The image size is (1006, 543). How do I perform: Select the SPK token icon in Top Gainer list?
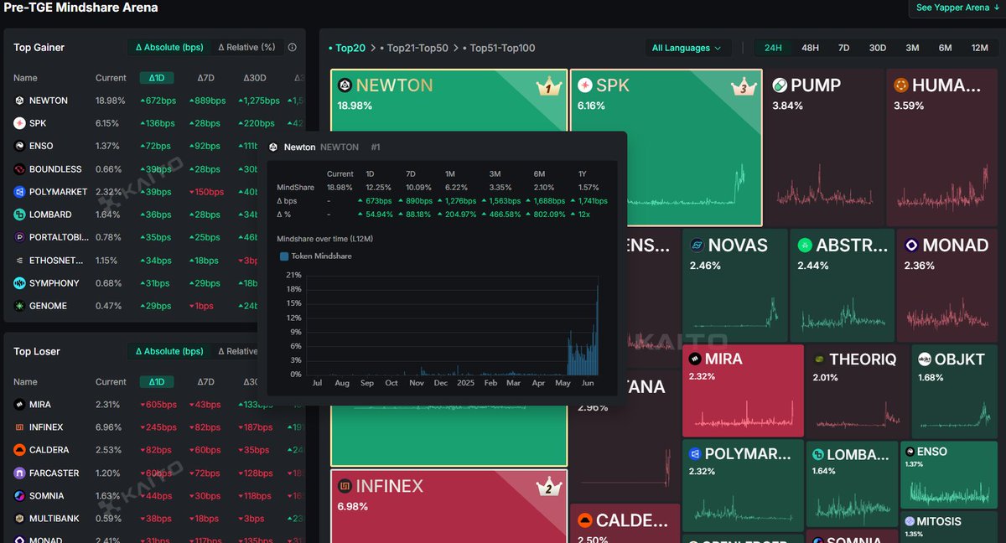[19, 123]
